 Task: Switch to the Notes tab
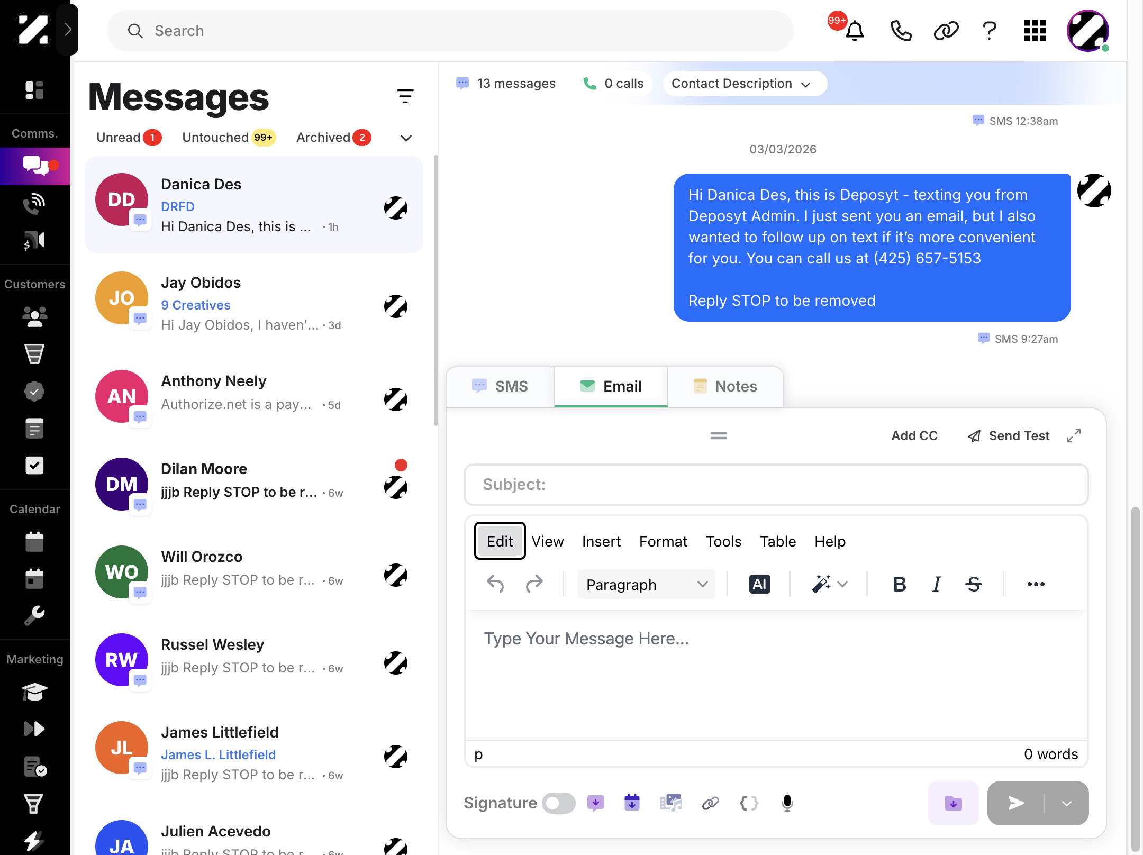(x=725, y=386)
